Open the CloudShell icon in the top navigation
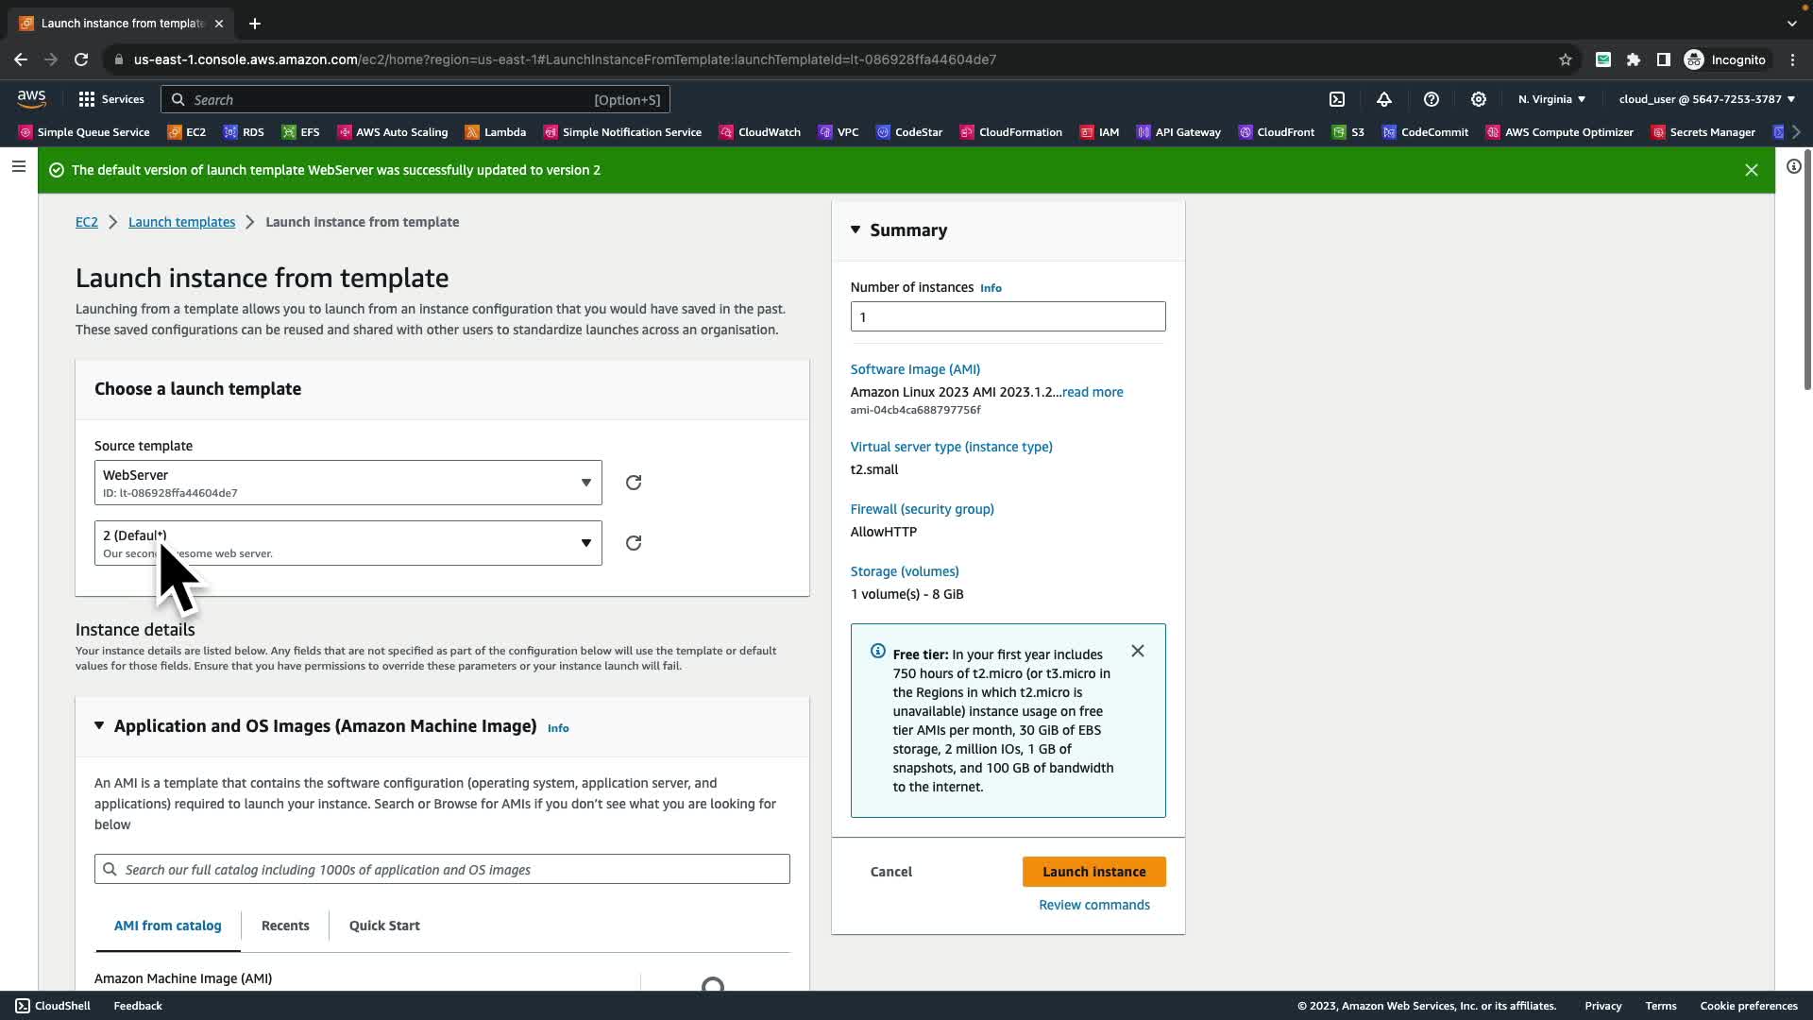Image resolution: width=1813 pixels, height=1020 pixels. pyautogui.click(x=1337, y=99)
